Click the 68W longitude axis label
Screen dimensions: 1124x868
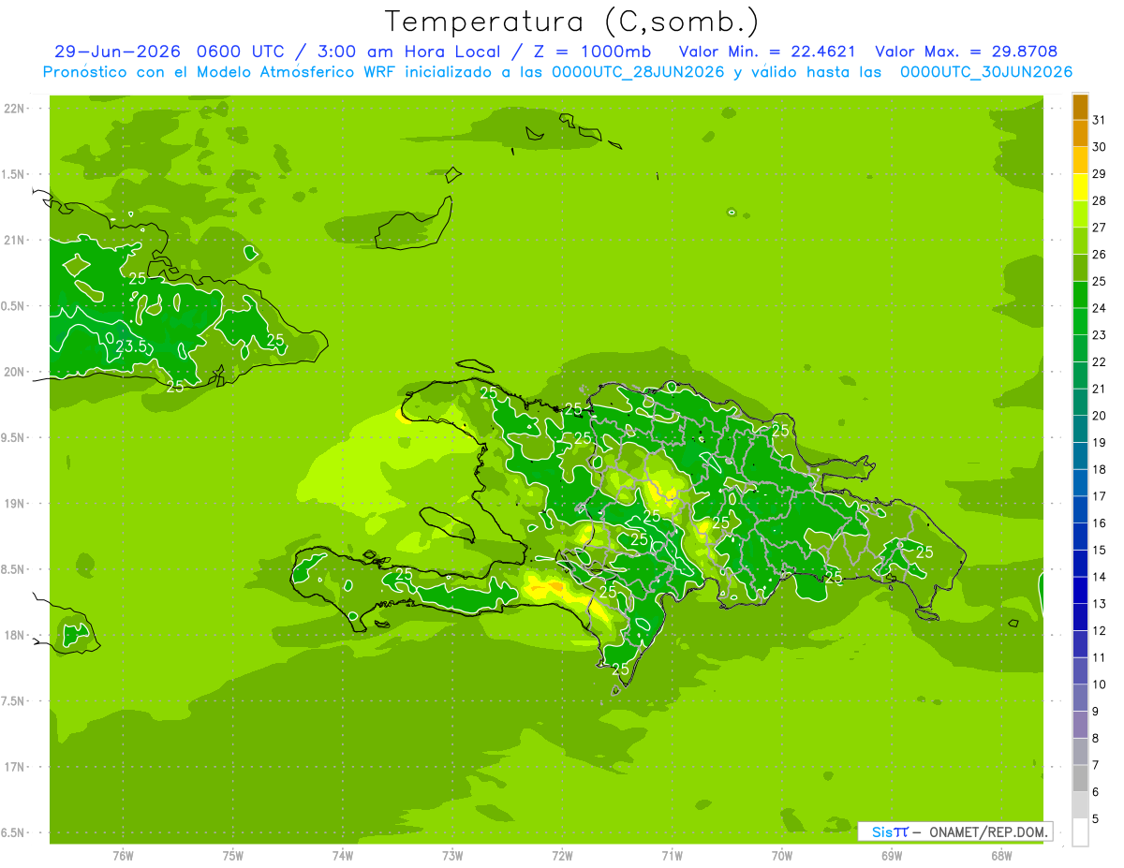[1001, 855]
